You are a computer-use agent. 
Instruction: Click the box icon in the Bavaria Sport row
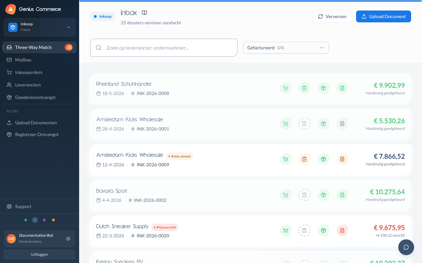tap(323, 195)
